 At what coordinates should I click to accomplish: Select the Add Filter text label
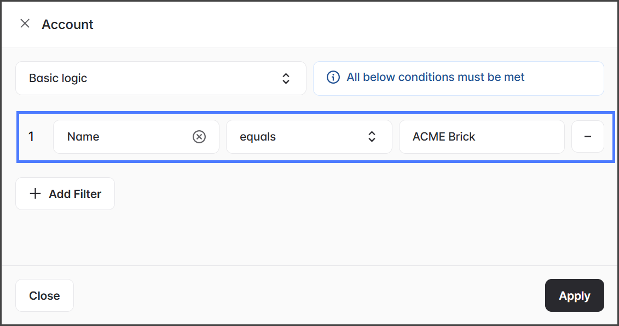tap(75, 194)
